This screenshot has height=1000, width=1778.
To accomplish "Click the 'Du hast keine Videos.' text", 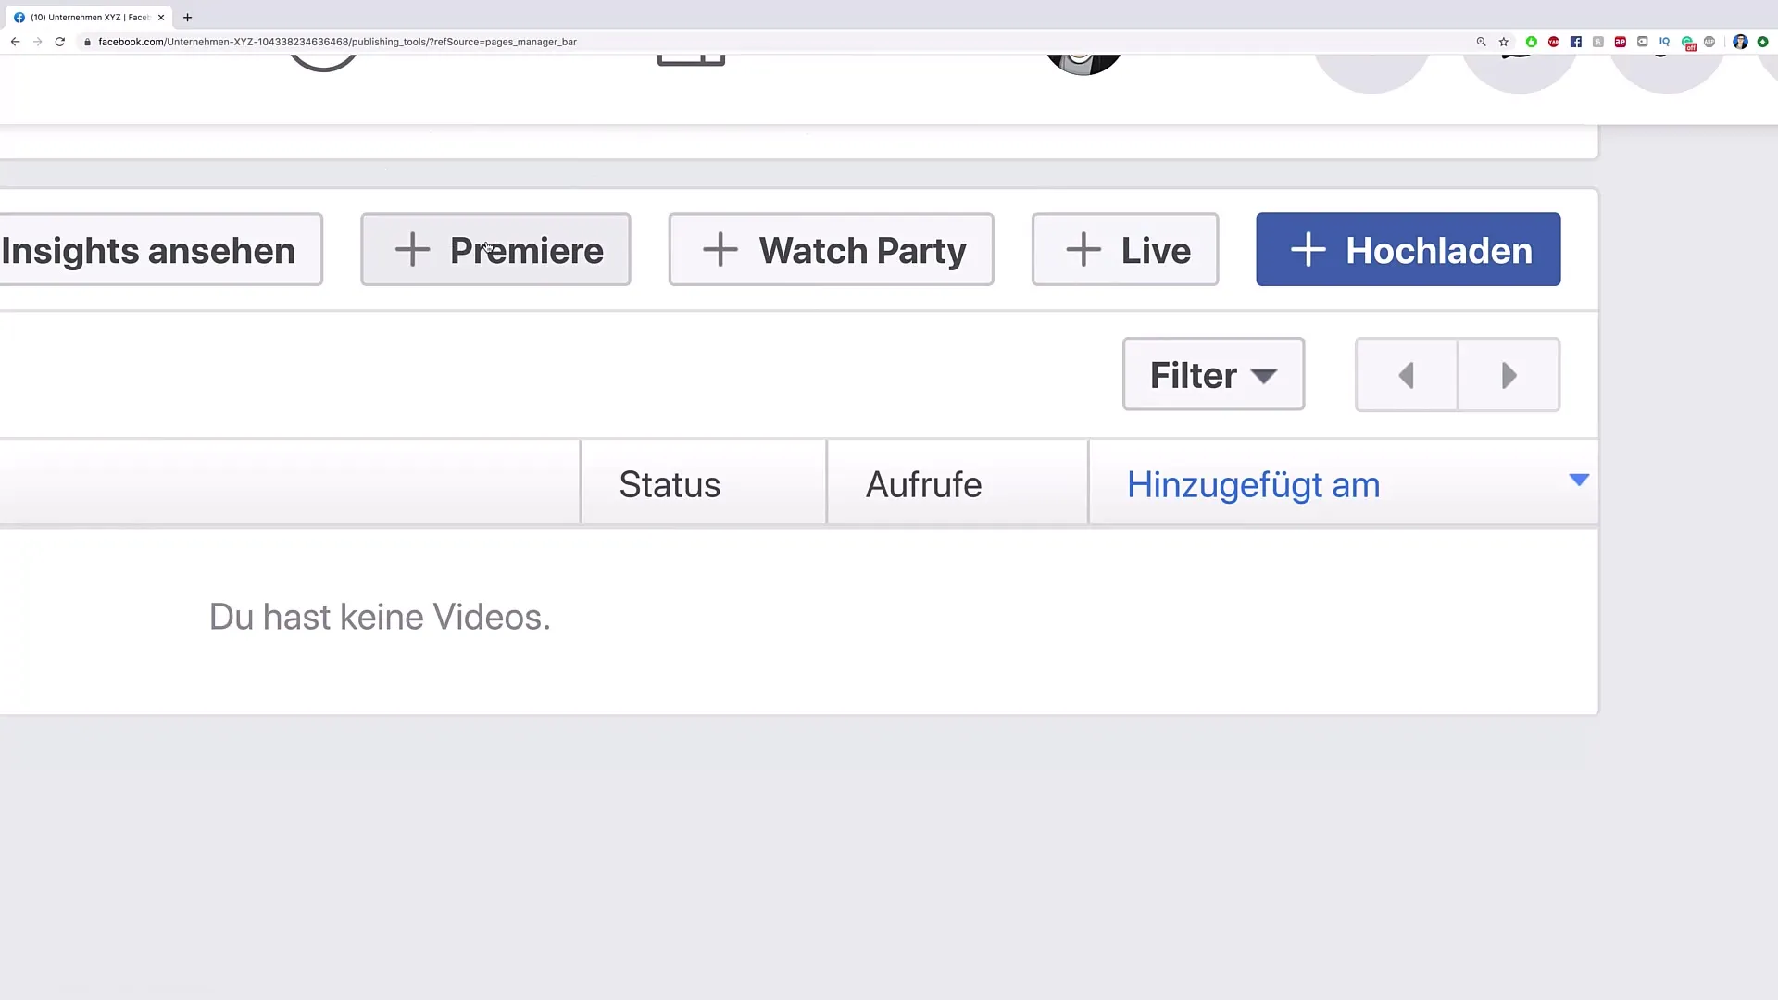I will [x=380, y=618].
